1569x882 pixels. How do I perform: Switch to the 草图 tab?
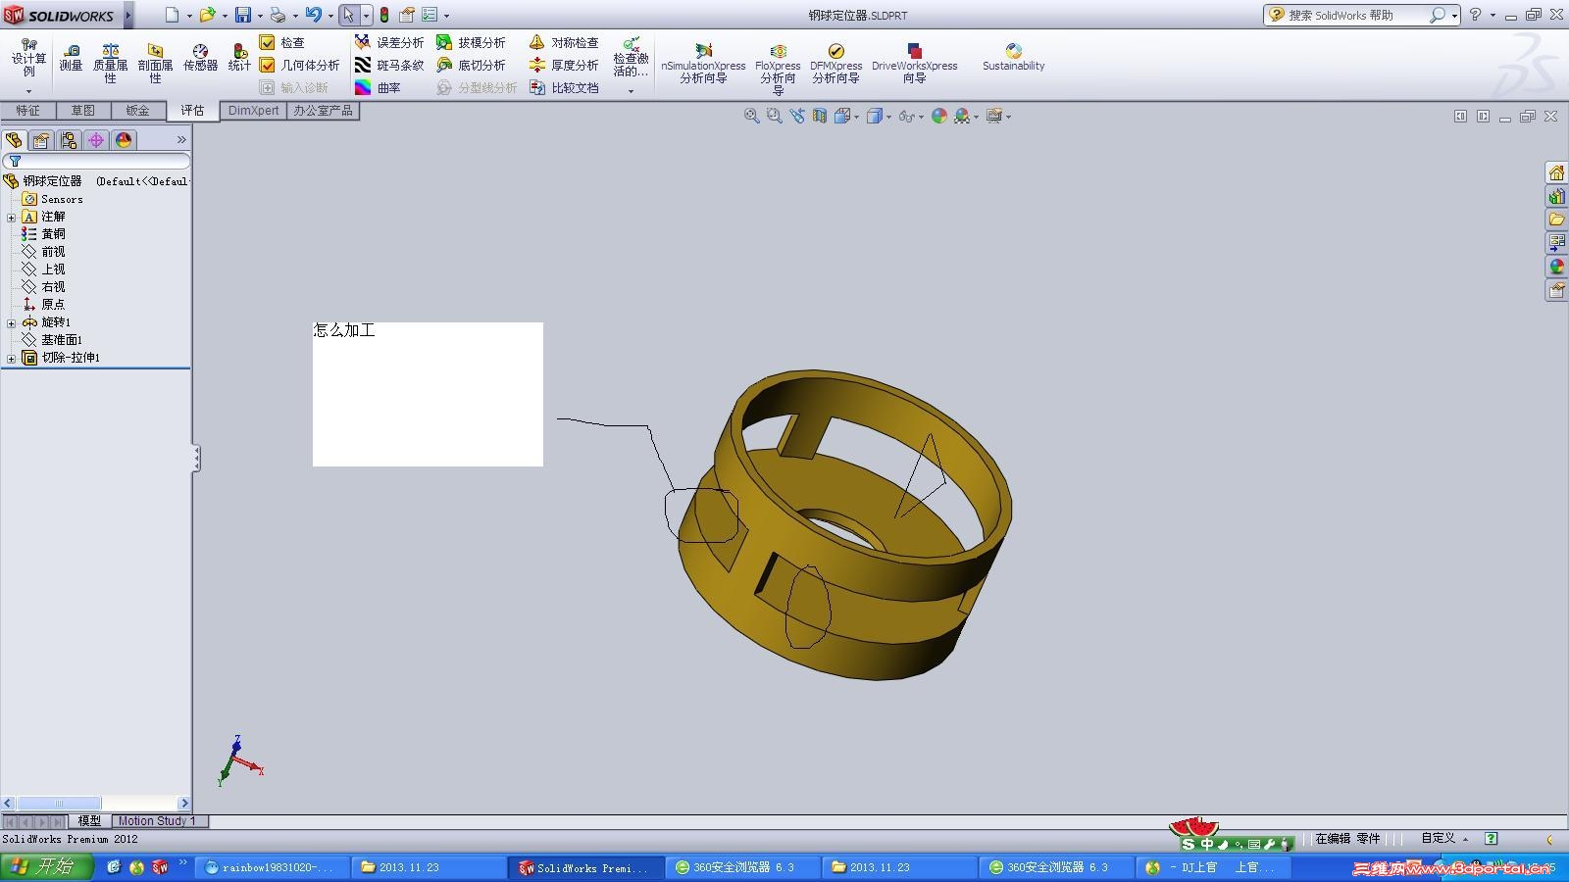[x=83, y=111]
